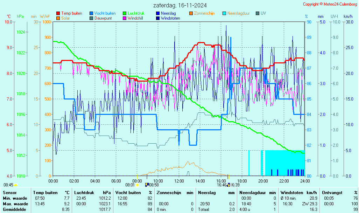Click the 12:00 mark on time axis
Viewport: 359px width, 213px height.
179,181
